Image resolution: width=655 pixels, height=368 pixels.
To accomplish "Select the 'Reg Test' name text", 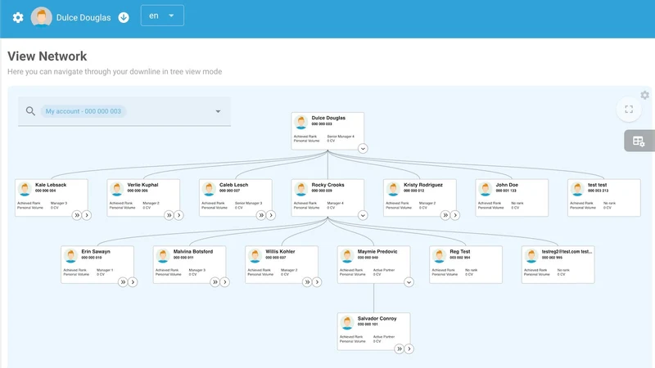I will [460, 252].
